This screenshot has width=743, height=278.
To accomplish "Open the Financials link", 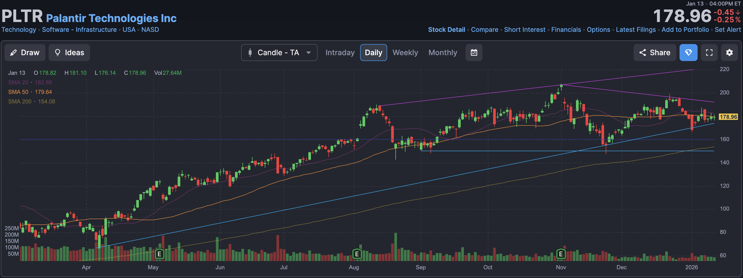I will 566,30.
